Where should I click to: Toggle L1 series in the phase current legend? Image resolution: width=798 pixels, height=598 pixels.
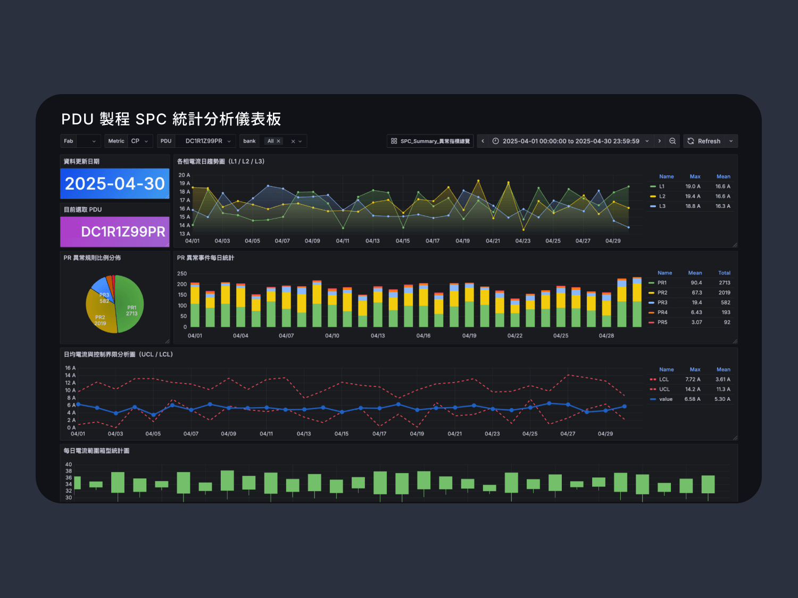[x=662, y=187]
